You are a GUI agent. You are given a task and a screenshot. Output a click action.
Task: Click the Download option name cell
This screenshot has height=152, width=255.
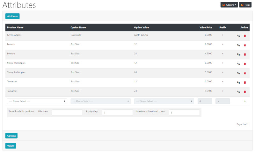pyautogui.click(x=76, y=35)
